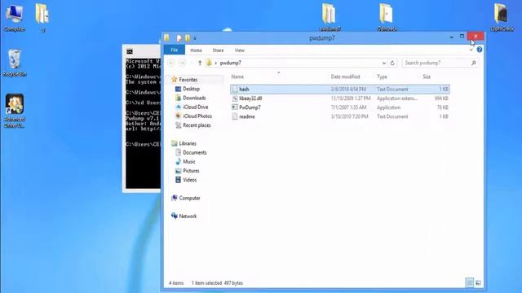Viewport: 522px width, 293px height.
Task: Open the File ribbon tab
Action: pyautogui.click(x=174, y=50)
